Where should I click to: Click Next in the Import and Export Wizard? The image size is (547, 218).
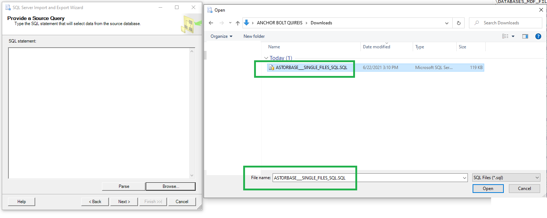coord(124,202)
